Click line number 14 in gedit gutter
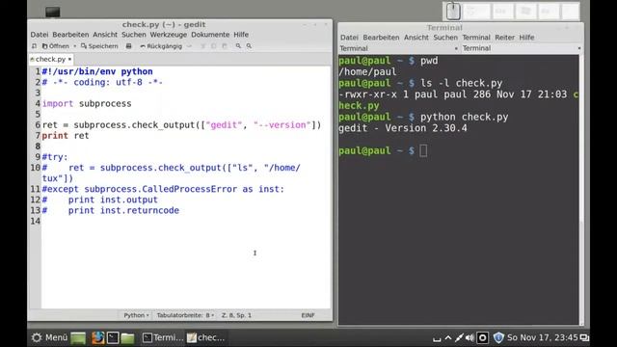 click(36, 221)
